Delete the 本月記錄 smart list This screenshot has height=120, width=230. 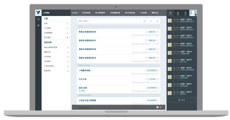pyautogui.click(x=68, y=57)
